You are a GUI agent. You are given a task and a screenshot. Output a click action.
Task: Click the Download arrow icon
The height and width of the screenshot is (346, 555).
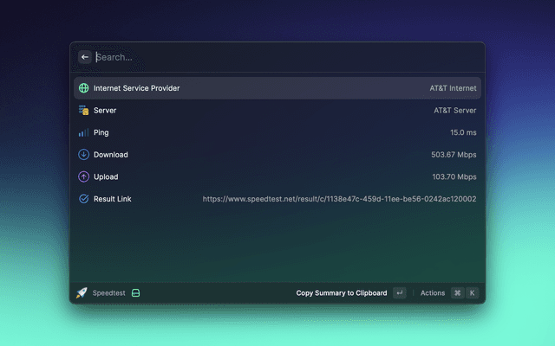tap(84, 155)
